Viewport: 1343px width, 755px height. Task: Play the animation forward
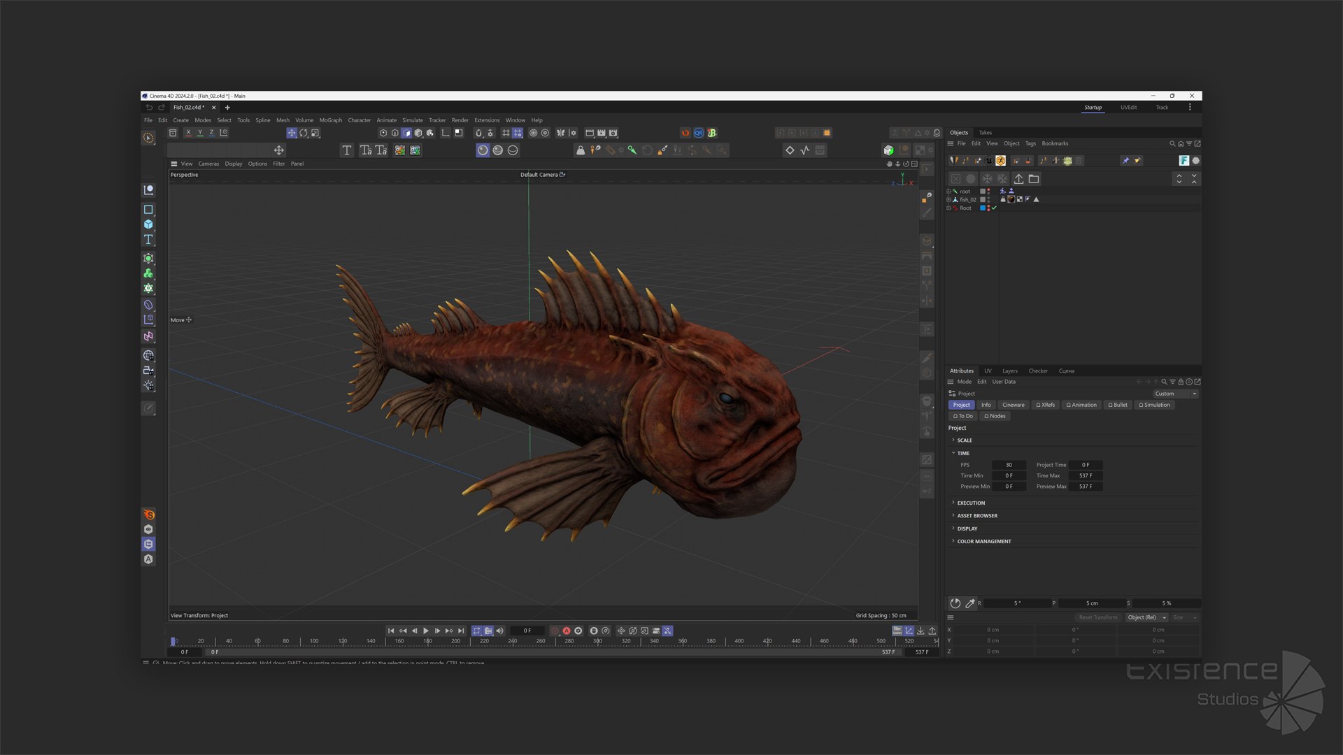tap(426, 631)
